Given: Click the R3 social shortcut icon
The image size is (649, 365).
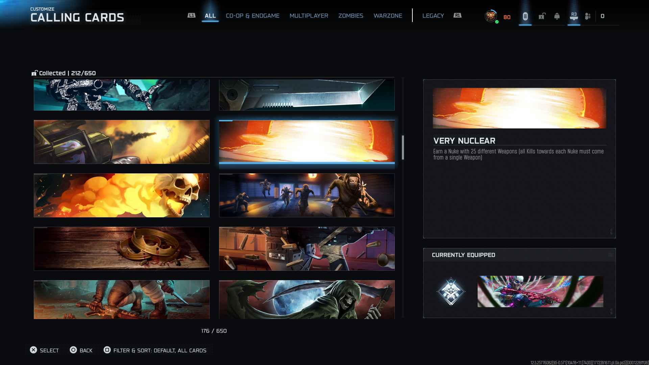Looking at the screenshot, I should point(574,16).
